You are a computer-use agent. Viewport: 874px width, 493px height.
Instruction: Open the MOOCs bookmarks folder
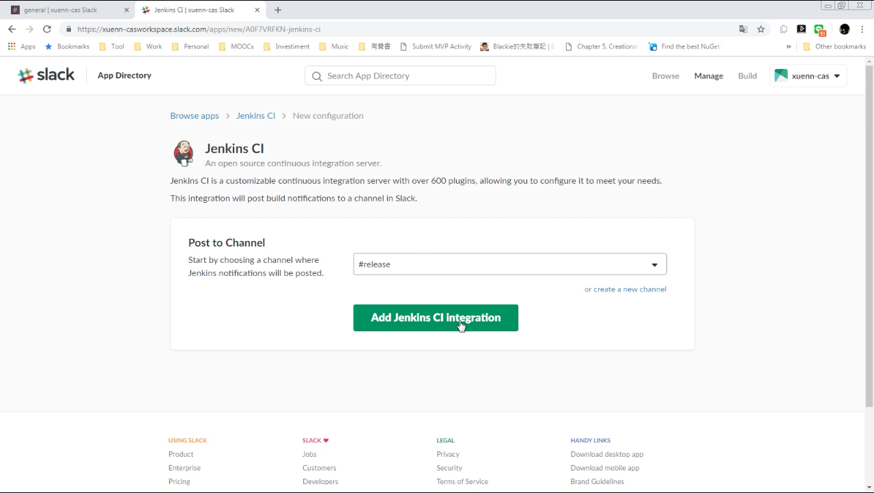click(x=237, y=46)
